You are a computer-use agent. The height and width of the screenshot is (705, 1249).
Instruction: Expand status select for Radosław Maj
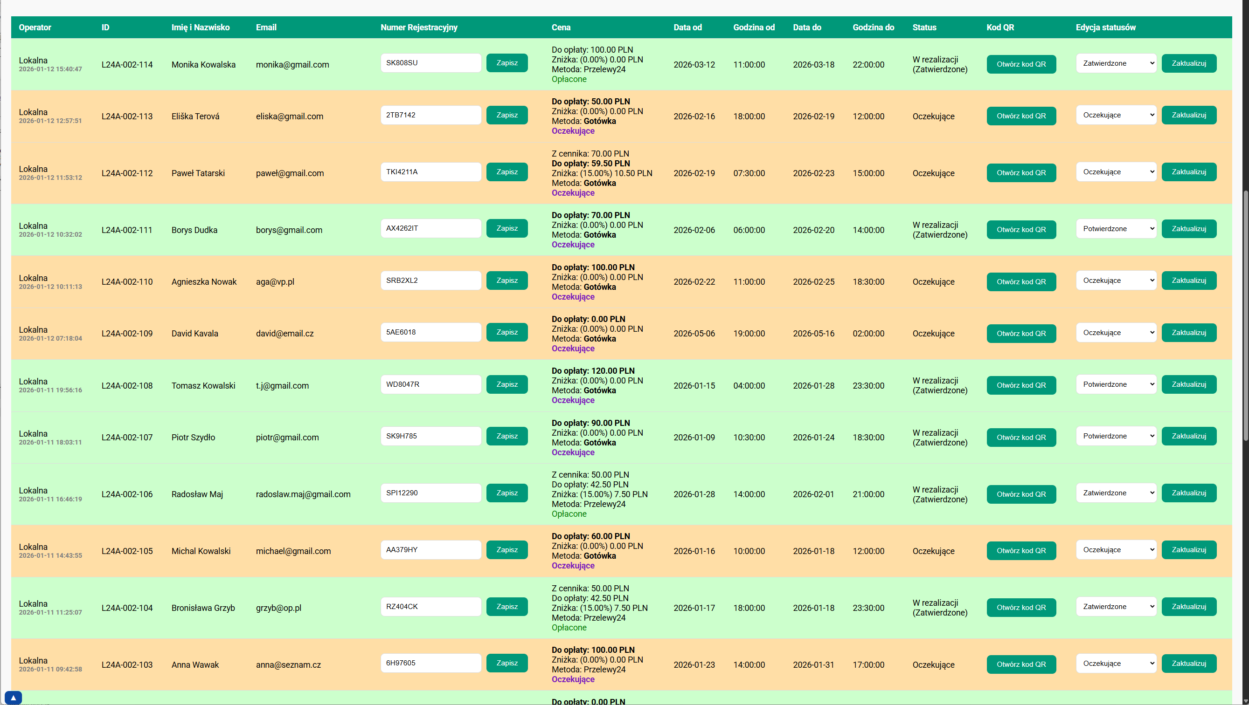[1116, 493]
